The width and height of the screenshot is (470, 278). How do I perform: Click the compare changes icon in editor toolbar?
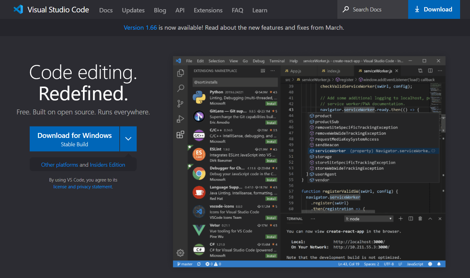(420, 71)
